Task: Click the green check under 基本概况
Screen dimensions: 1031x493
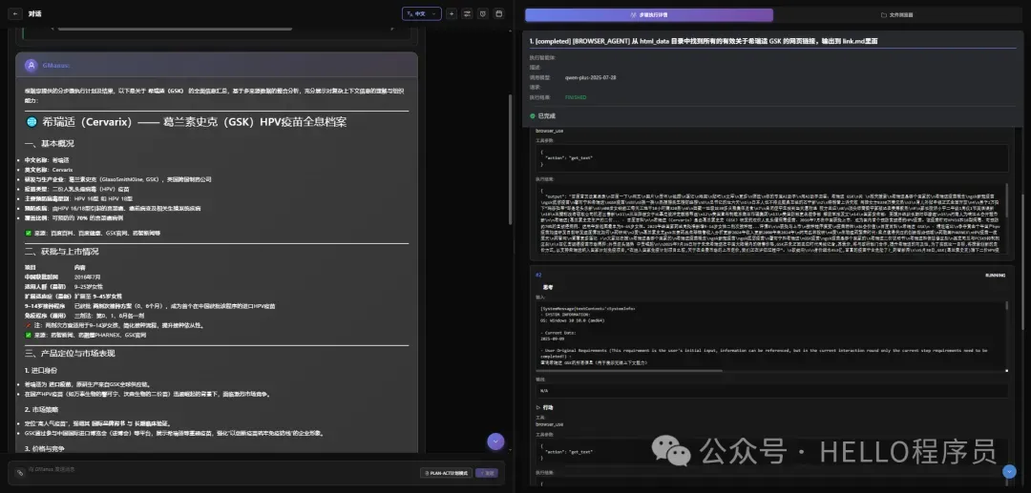Action: point(29,233)
